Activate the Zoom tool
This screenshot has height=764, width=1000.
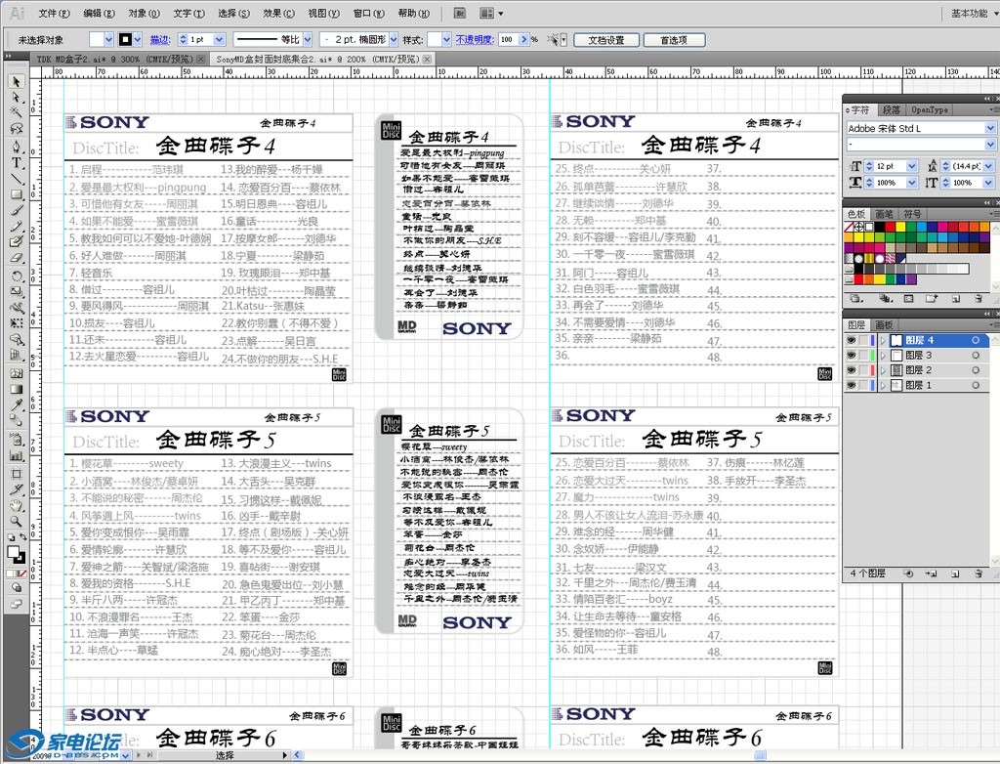[17, 522]
